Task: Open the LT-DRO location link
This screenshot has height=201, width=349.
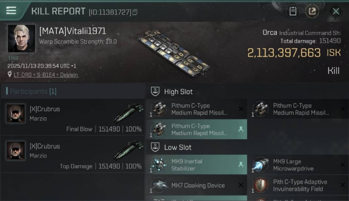Action: click(46, 75)
